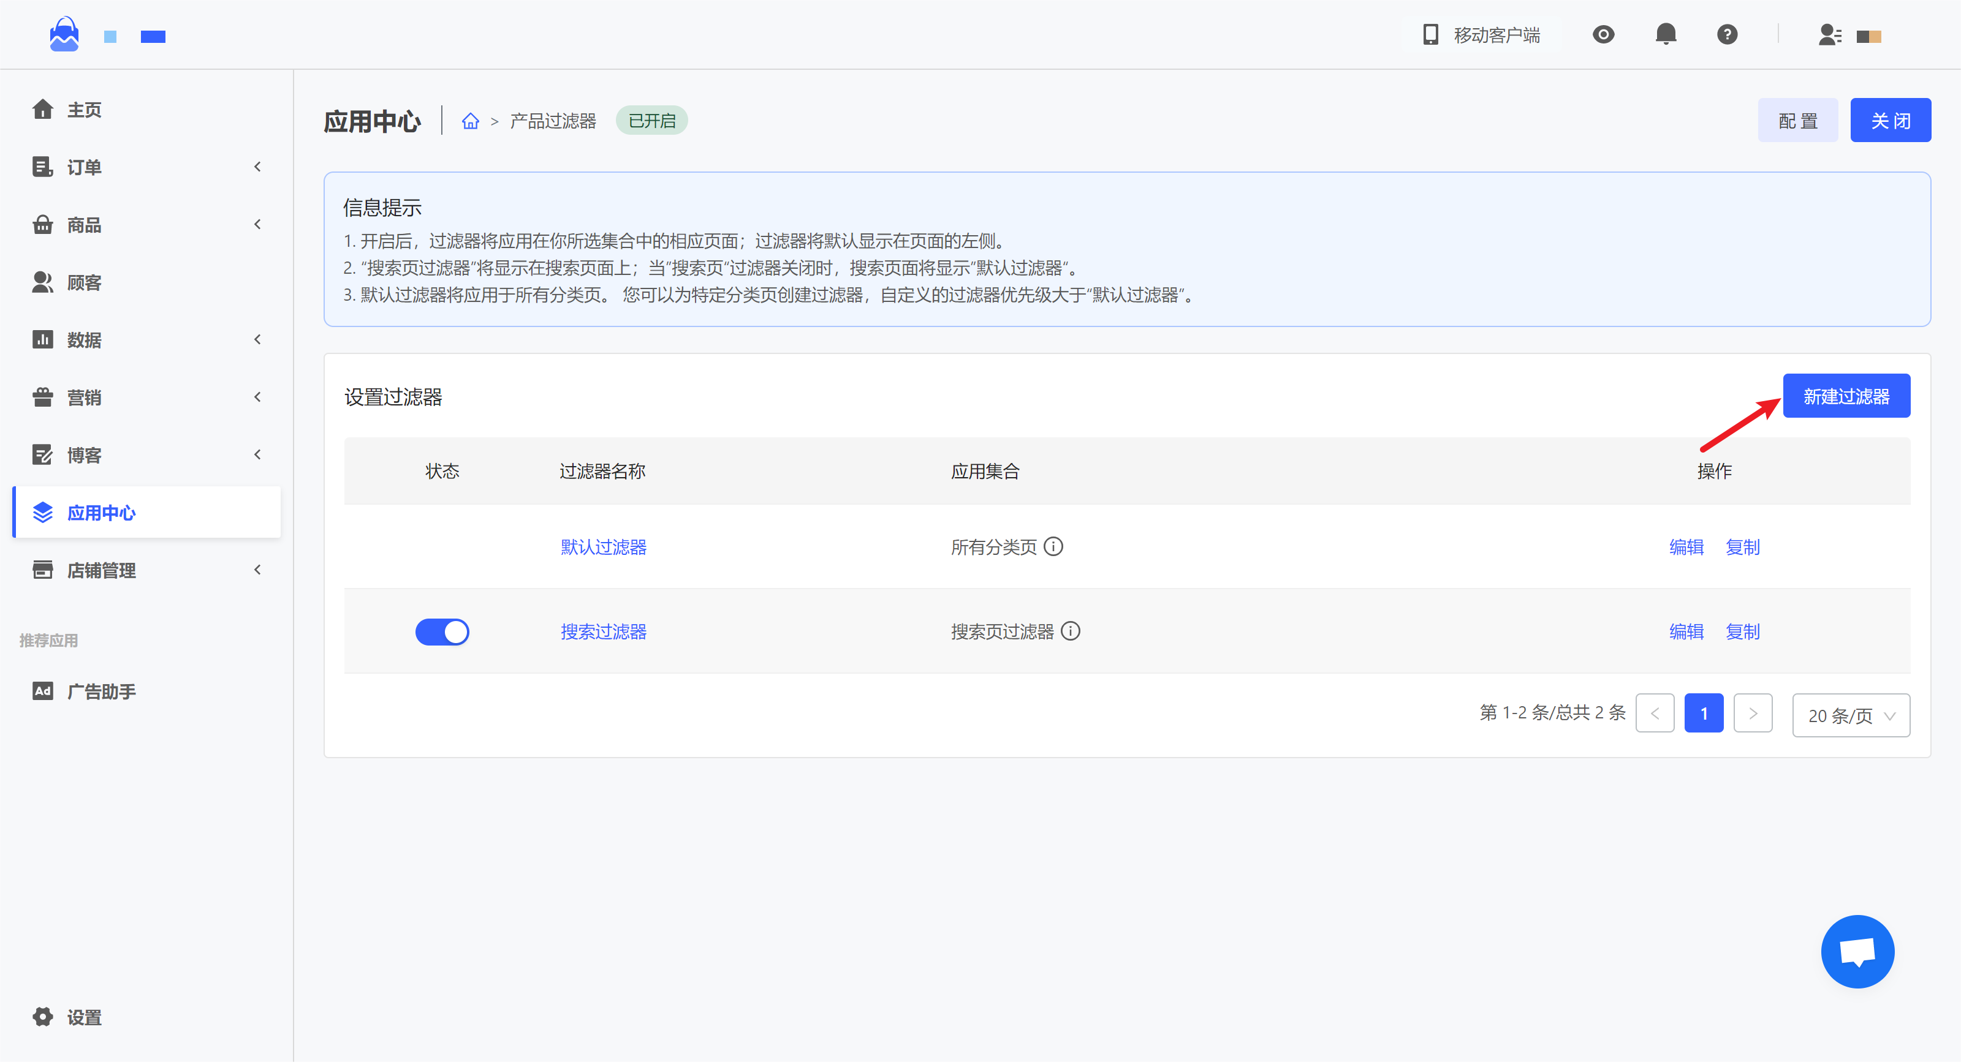Click the notification bell icon

point(1666,34)
